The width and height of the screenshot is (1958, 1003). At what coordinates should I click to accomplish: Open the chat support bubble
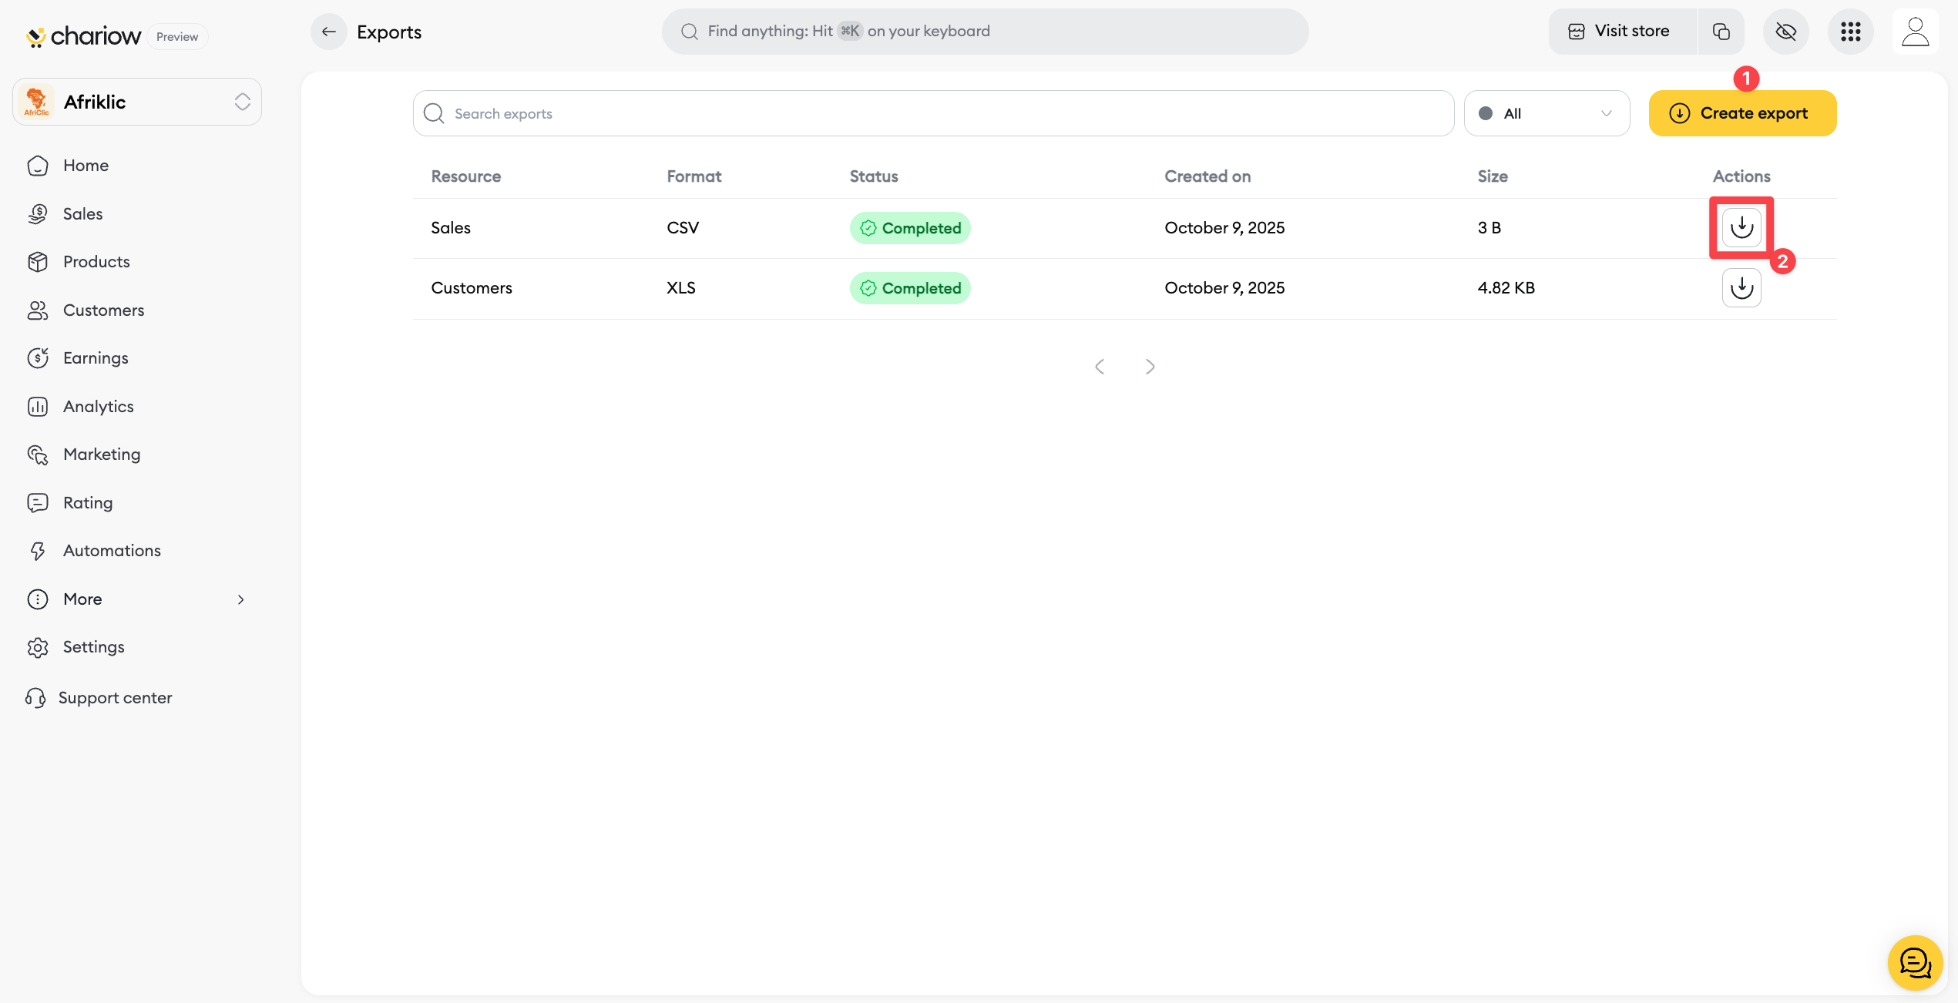(x=1914, y=962)
